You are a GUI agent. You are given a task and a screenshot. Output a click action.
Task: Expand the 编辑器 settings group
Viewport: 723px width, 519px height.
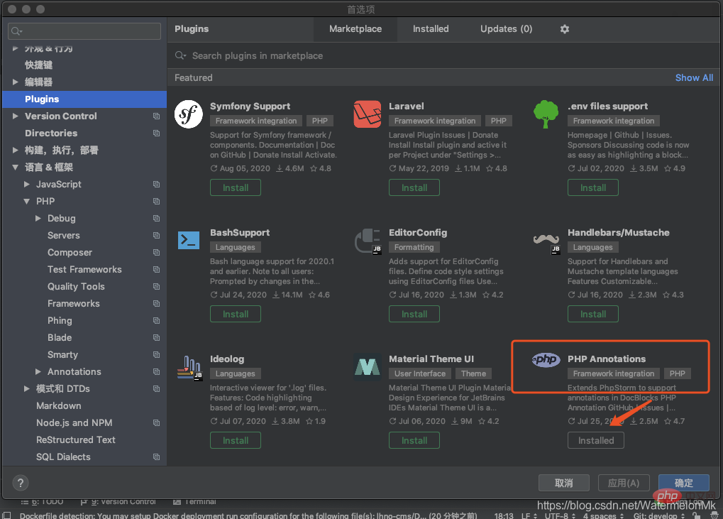(15, 82)
